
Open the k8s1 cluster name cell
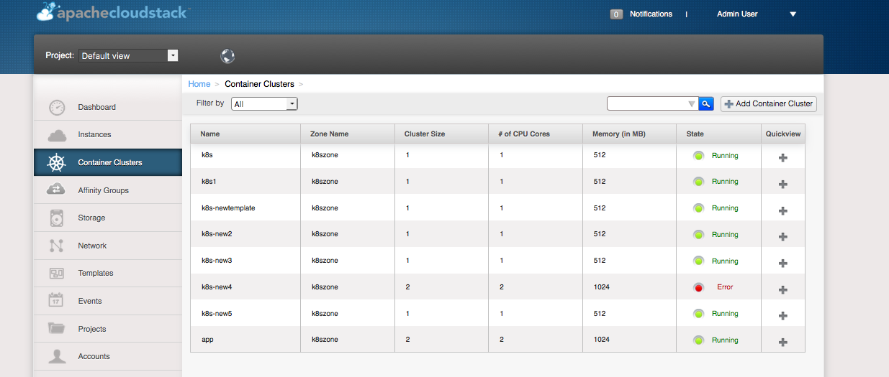(245, 182)
